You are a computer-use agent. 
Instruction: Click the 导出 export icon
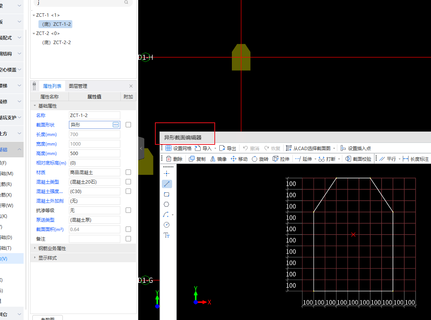coord(222,148)
